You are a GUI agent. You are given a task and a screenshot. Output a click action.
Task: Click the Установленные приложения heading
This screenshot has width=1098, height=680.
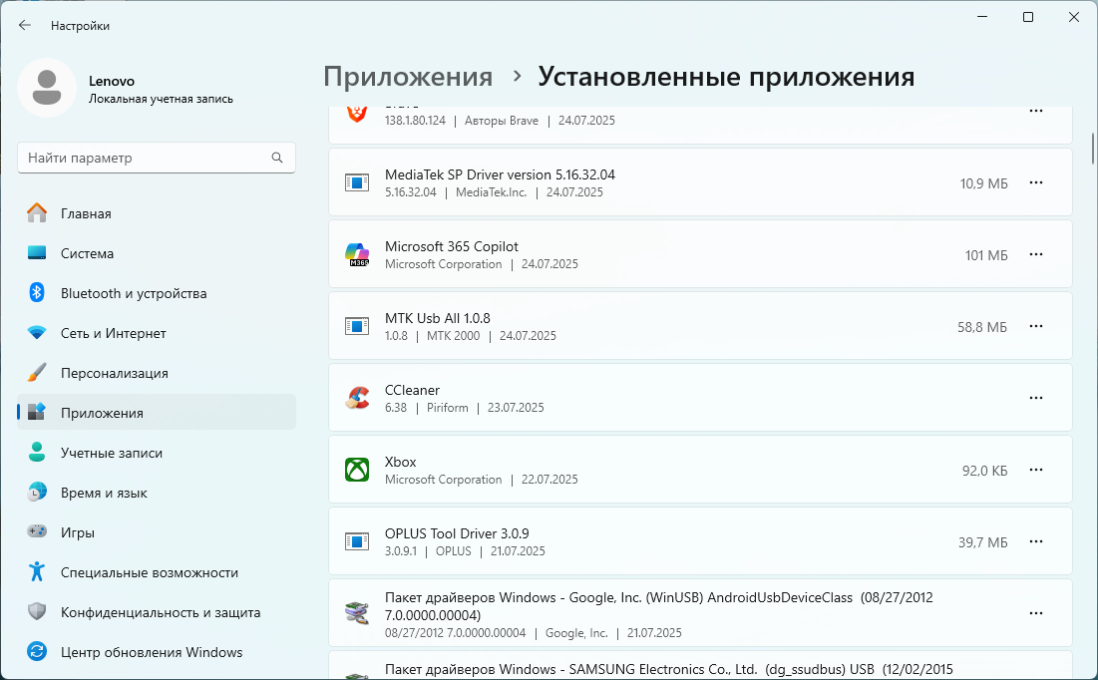(726, 77)
